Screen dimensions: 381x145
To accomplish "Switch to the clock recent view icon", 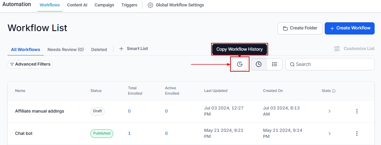I will 259,64.
